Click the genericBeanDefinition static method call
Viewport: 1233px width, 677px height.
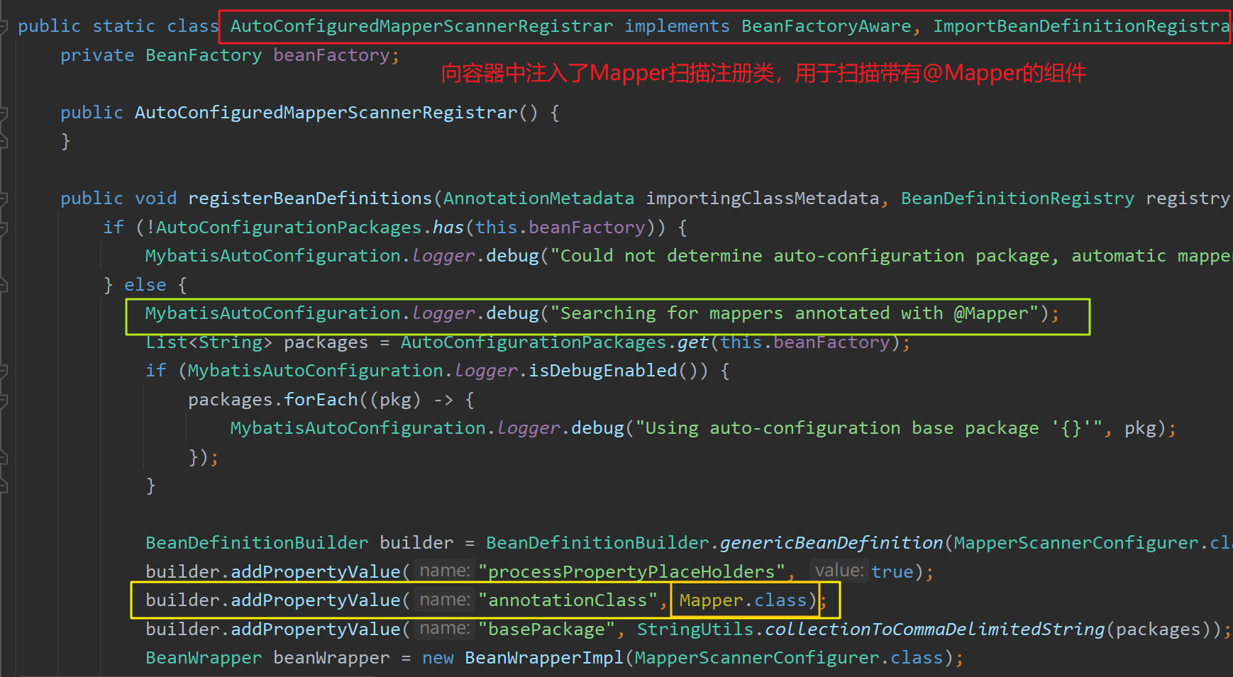point(831,543)
